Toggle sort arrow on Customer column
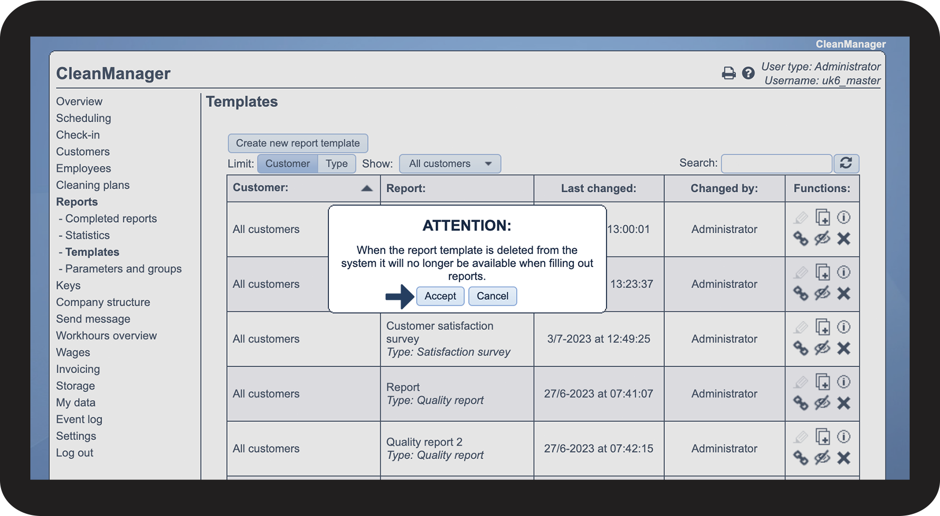 point(367,188)
